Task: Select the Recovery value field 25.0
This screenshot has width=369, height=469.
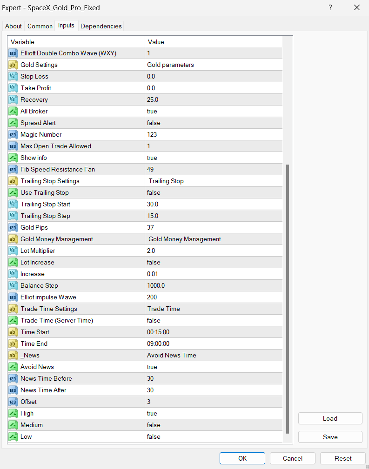Action: pos(213,99)
